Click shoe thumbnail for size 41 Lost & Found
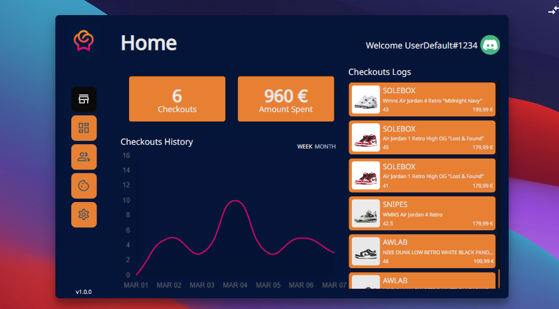 pyautogui.click(x=366, y=176)
